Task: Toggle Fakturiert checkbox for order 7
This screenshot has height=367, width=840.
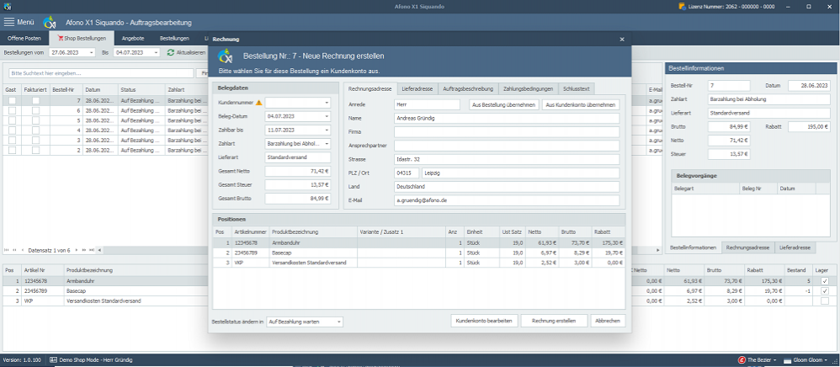Action: click(35, 101)
